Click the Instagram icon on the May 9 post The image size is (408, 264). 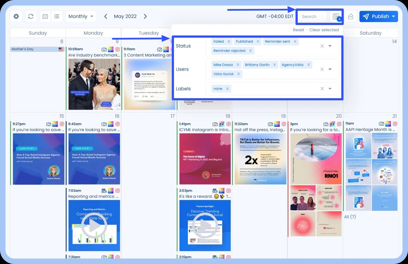pos(117,50)
